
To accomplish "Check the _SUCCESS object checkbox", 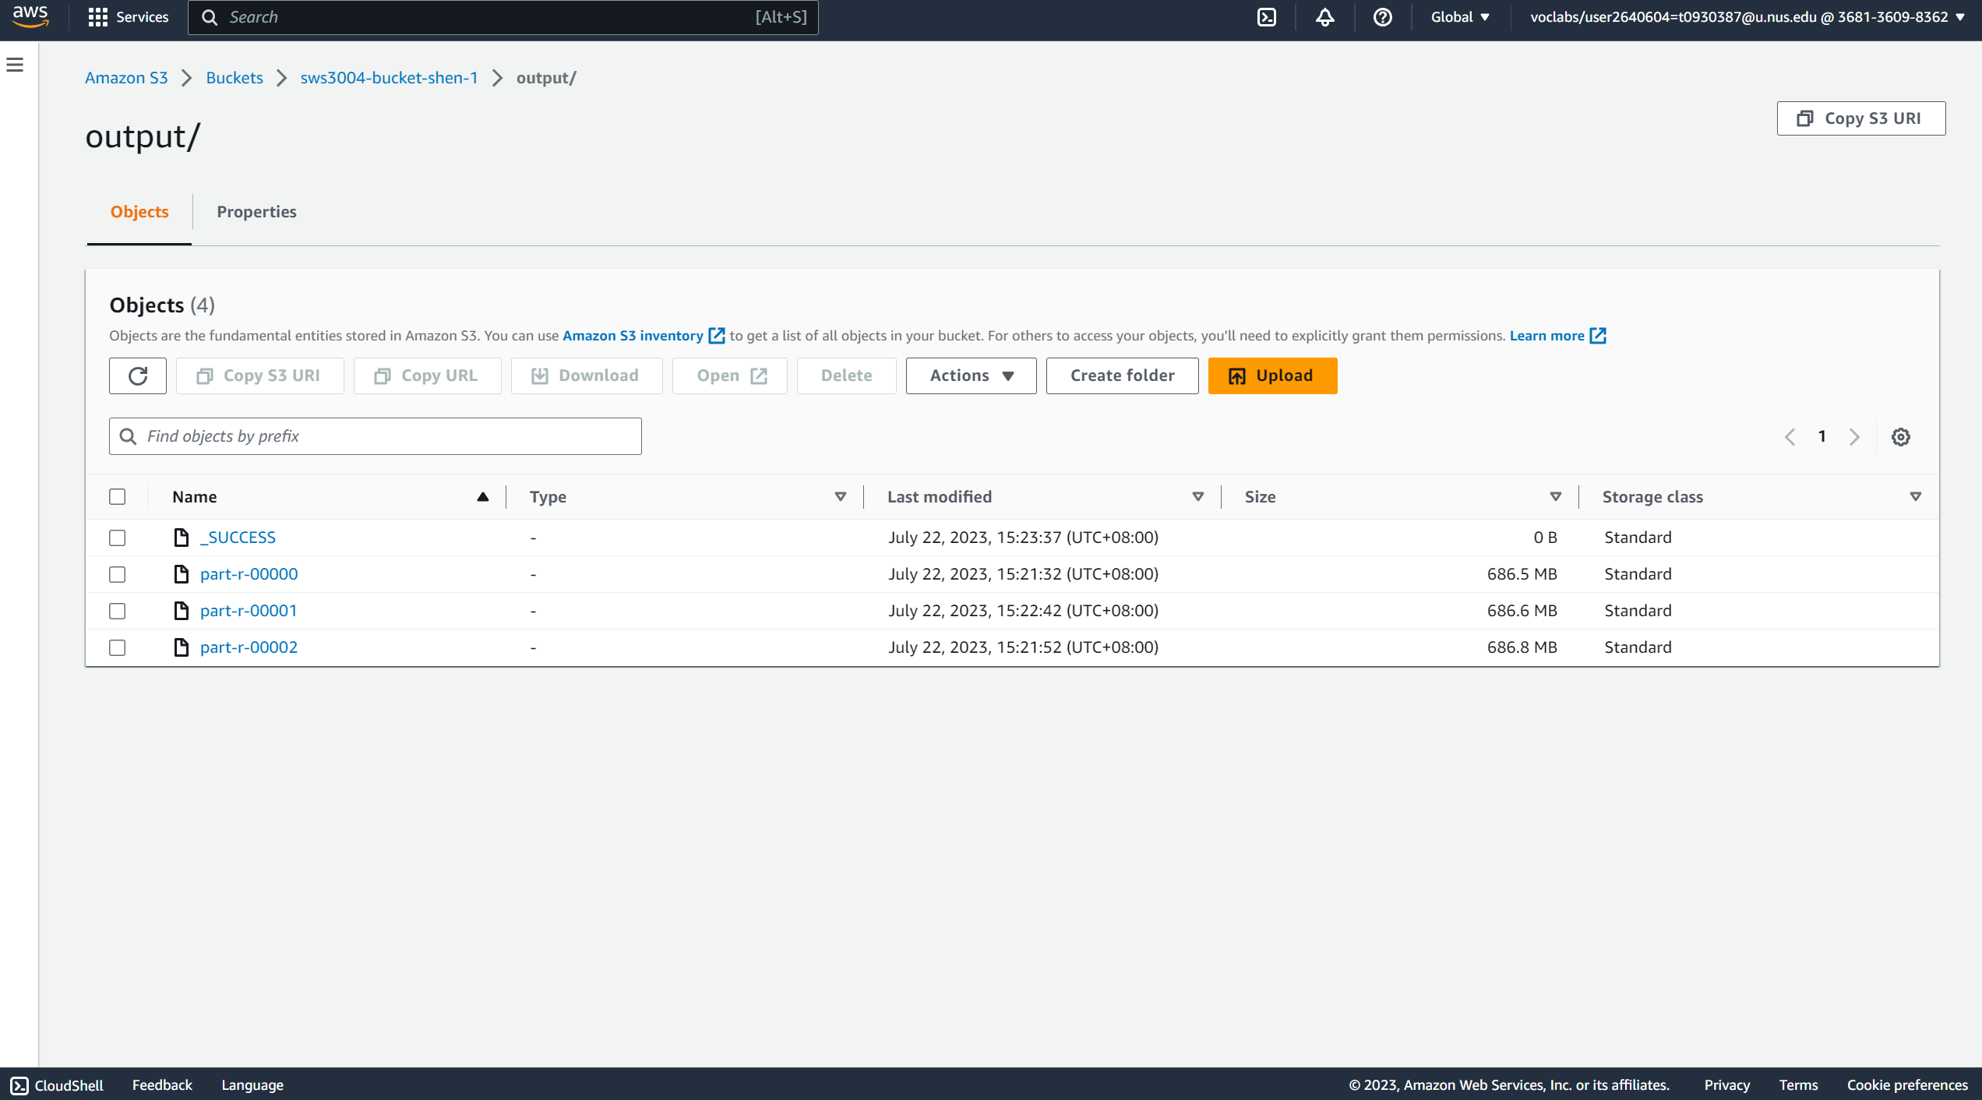I will 118,538.
